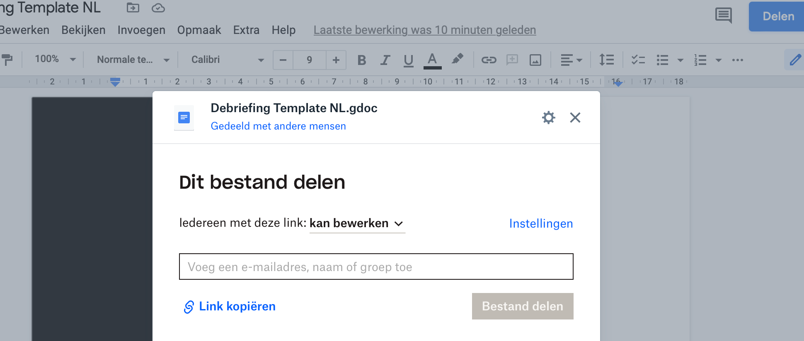Open the zoom 100% dropdown
Viewport: 804px width, 341px height.
(x=55, y=59)
